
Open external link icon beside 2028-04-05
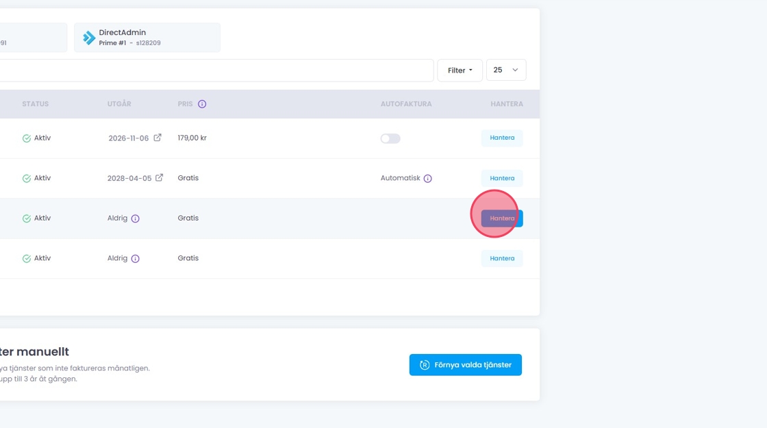tap(160, 178)
